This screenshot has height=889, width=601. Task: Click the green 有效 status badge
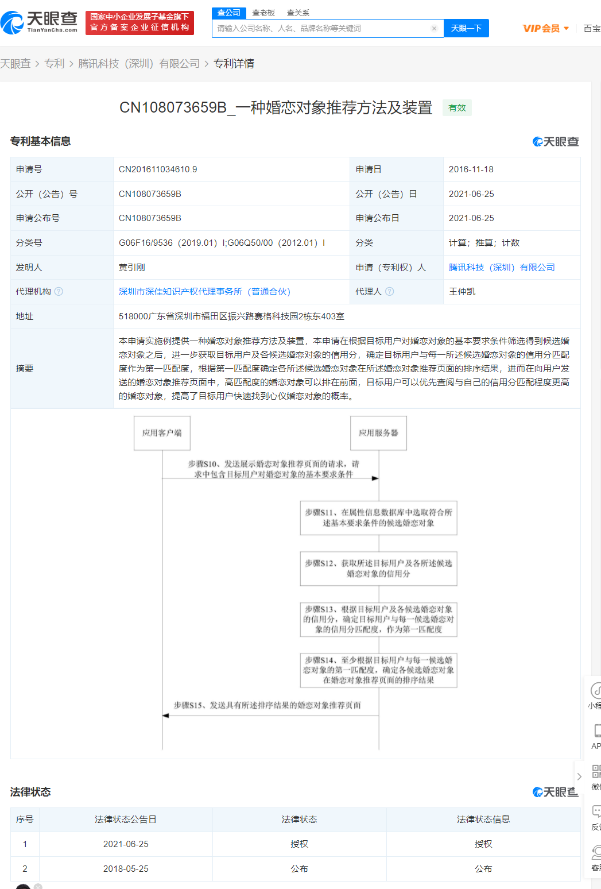coord(457,107)
